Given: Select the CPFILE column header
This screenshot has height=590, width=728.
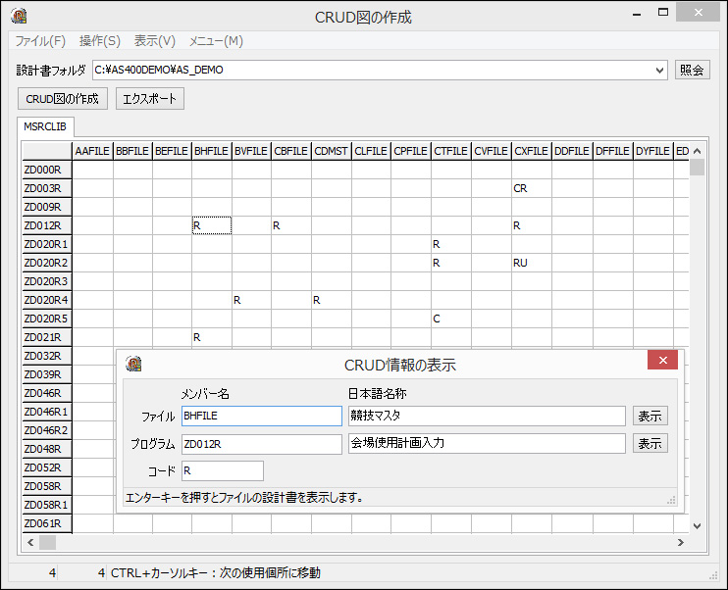Looking at the screenshot, I should click(410, 151).
